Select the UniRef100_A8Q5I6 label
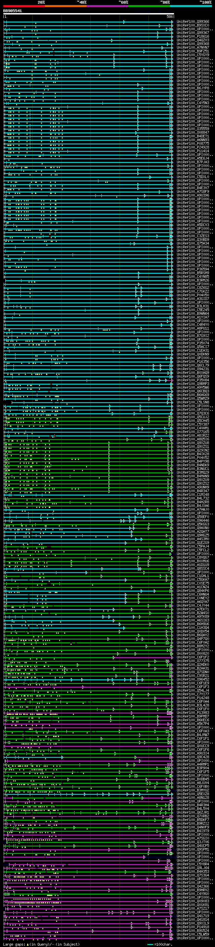The image size is (215, 947). 193,439
